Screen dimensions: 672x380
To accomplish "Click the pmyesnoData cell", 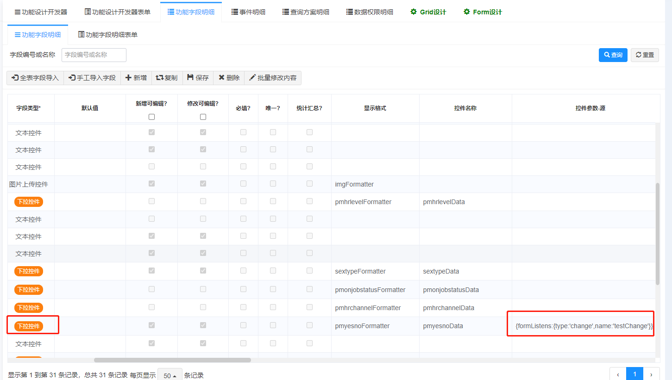I will pos(466,326).
